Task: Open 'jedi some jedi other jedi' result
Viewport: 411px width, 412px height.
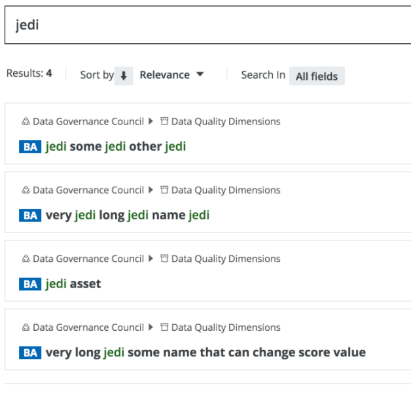Action: [x=116, y=147]
